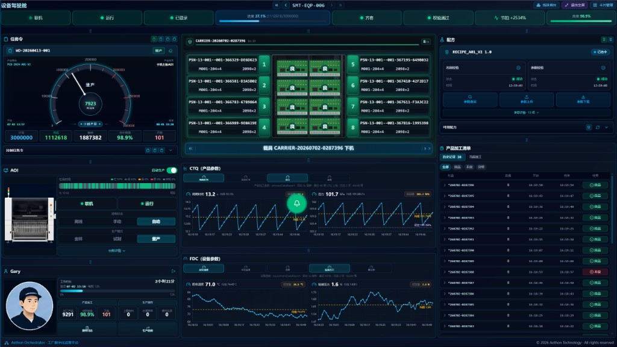Select 手动 control mode in AOI panel

coord(117,222)
